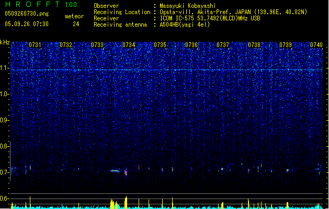Click the 0731 time marker

(x=35, y=45)
